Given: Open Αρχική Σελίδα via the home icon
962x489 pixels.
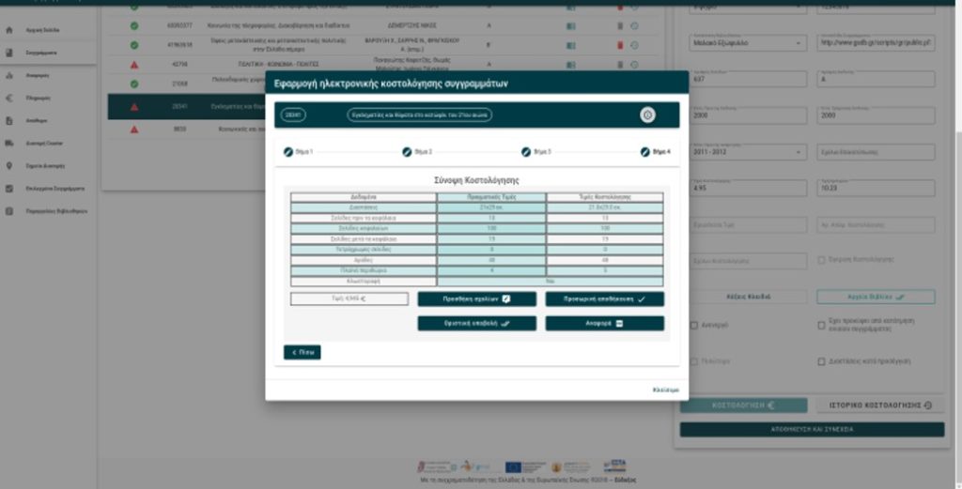Looking at the screenshot, I should point(9,31).
